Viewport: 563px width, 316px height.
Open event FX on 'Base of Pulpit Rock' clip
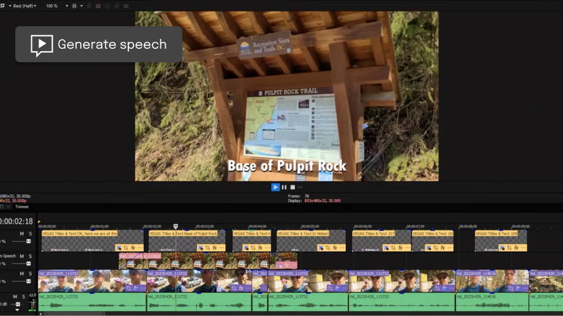(x=214, y=248)
